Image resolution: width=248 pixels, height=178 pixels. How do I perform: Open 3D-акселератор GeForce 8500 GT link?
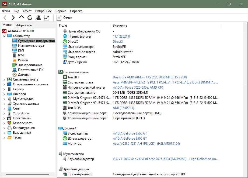pyautogui.click(x=130, y=139)
